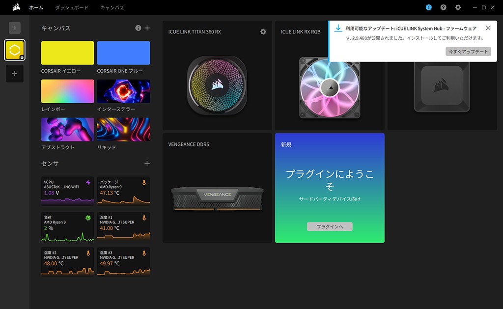Click the info icon beside キャンバス
Image resolution: width=503 pixels, height=309 pixels.
138,28
